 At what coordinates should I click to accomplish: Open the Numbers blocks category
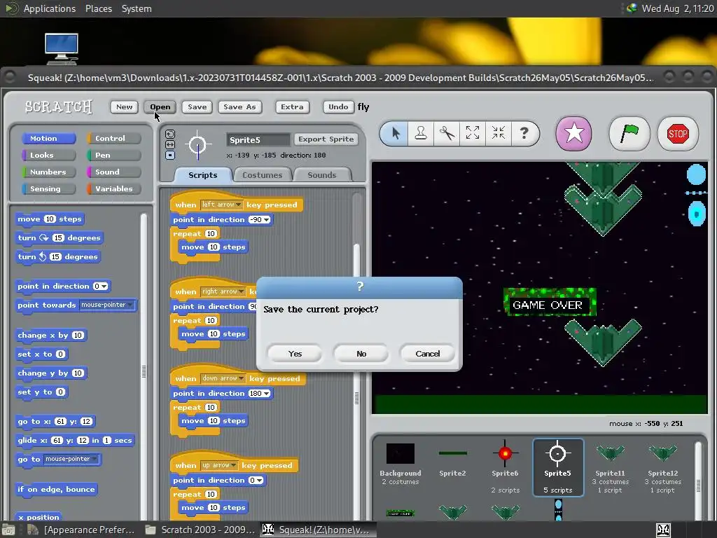point(48,172)
